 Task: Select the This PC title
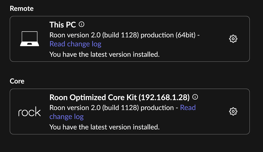pos(63,25)
